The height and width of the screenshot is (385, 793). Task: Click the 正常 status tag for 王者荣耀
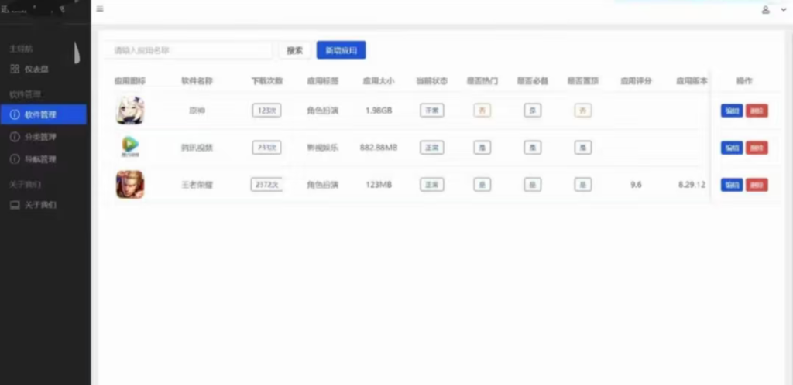[432, 185]
